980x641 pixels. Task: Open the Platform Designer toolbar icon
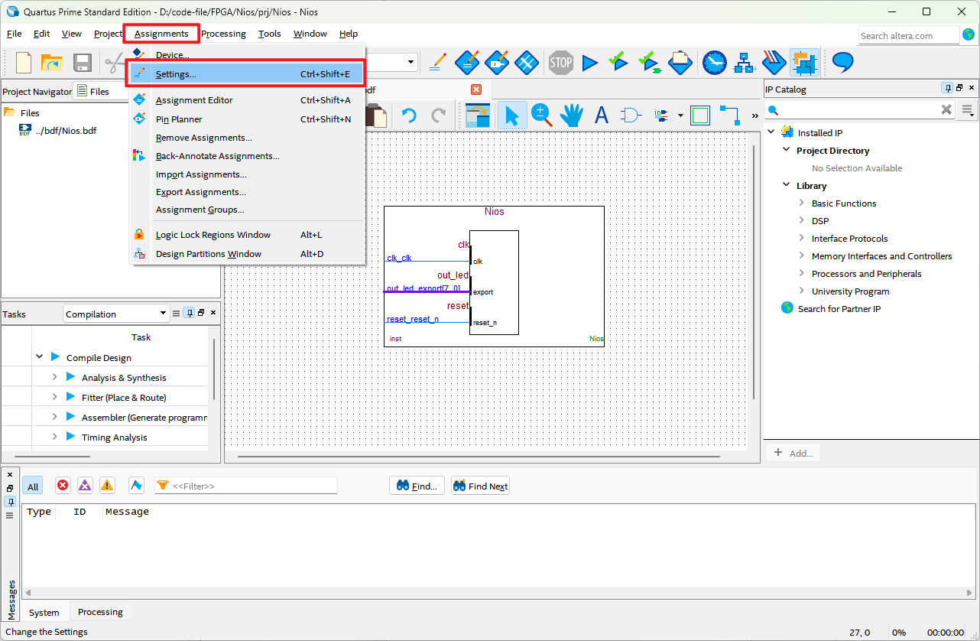[x=805, y=62]
